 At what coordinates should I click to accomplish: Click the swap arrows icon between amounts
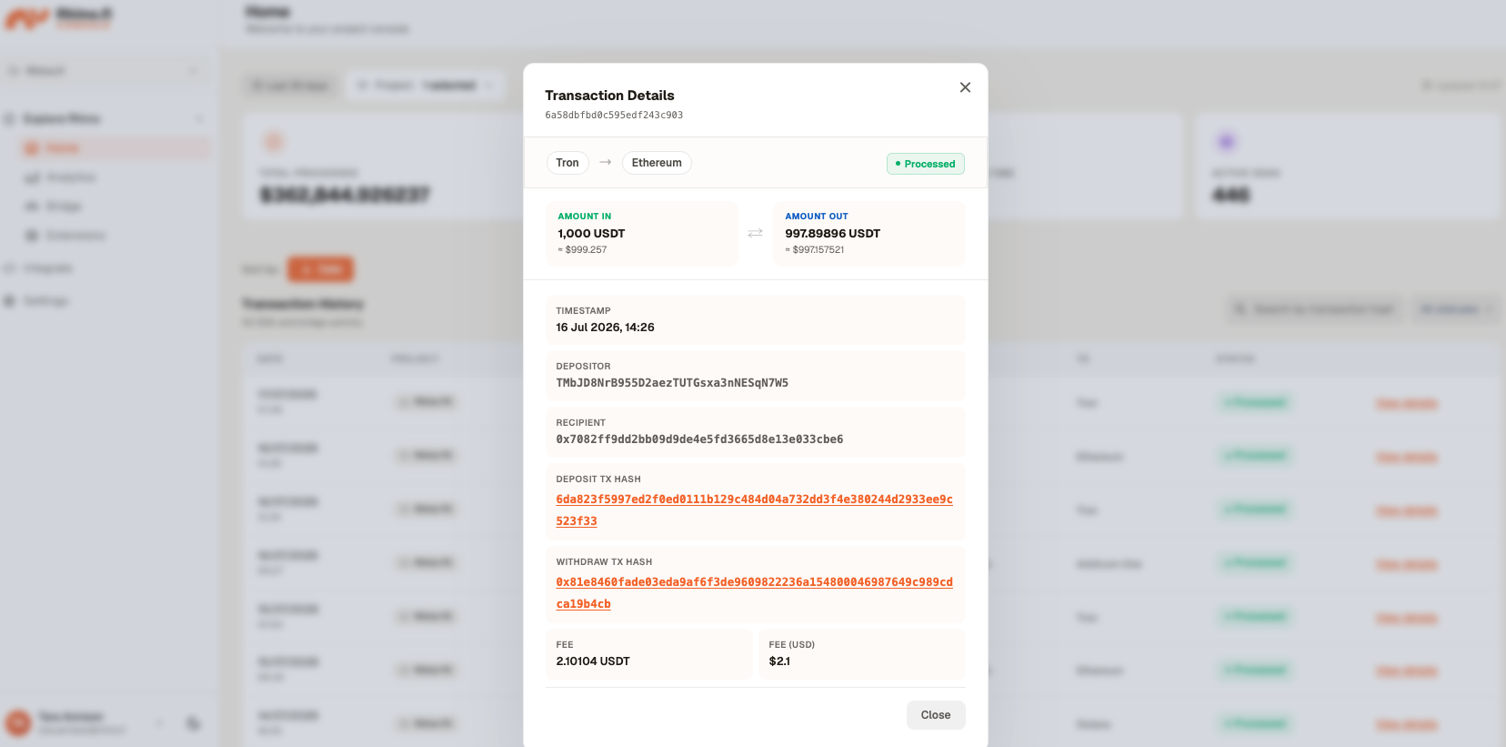coord(755,234)
